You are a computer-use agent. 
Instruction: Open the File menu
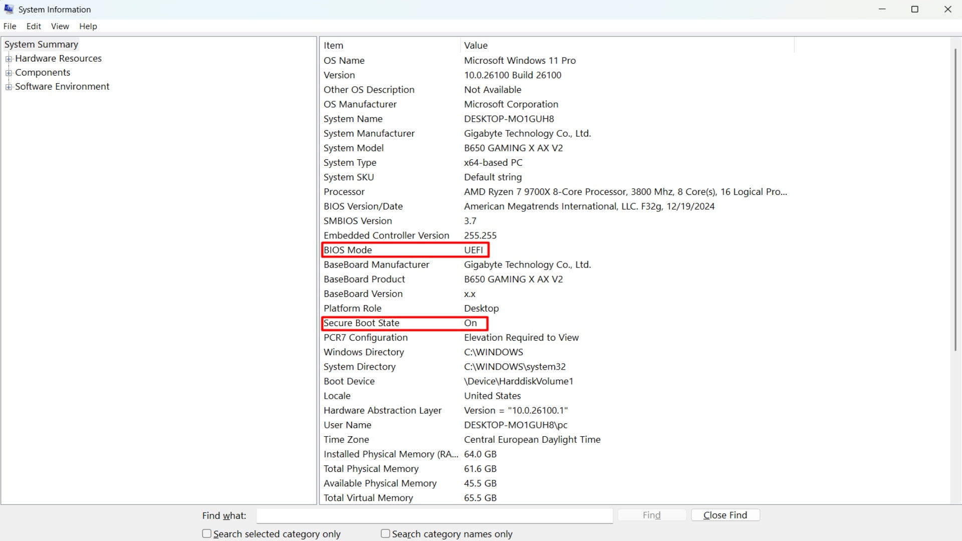click(x=10, y=27)
